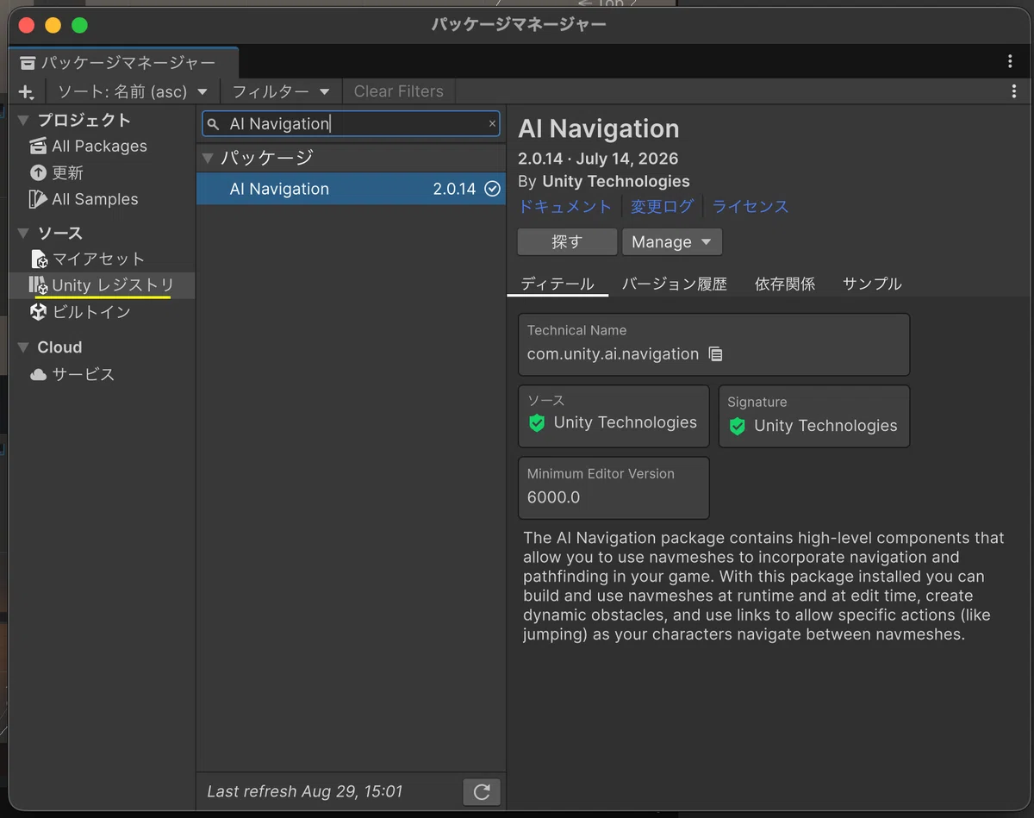Click the All Packages icon in the sidebar
1034x818 pixels.
click(38, 147)
